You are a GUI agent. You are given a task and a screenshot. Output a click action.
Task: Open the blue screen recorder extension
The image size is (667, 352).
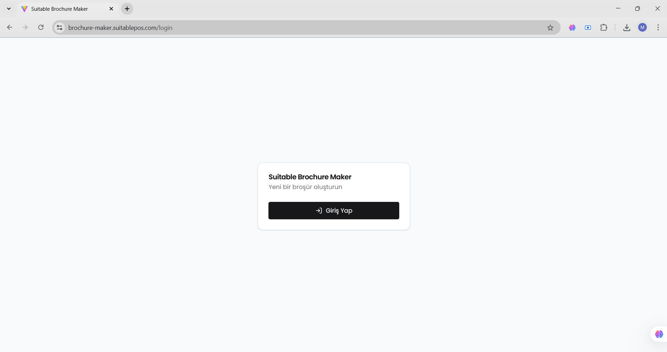pos(588,27)
